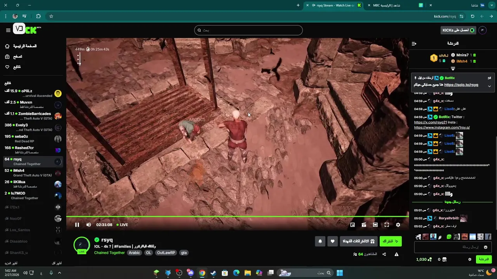Pause the live stream video

click(77, 225)
